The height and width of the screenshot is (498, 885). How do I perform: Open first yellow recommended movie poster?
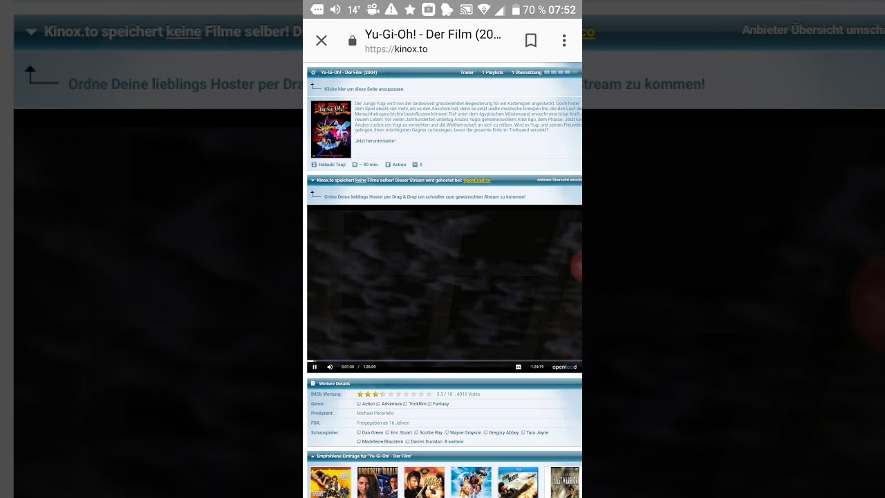click(x=330, y=483)
